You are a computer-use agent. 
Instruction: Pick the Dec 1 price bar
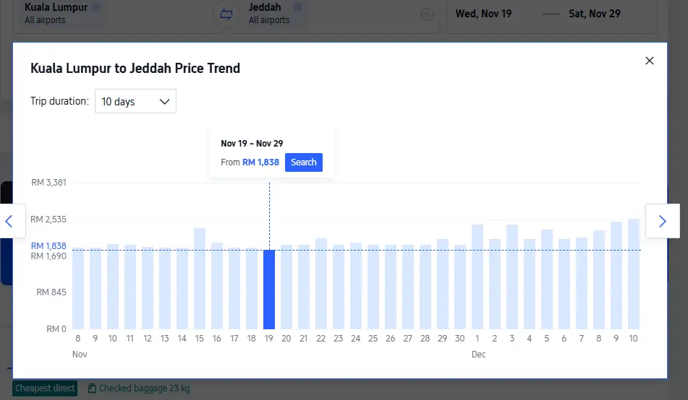pyautogui.click(x=477, y=277)
